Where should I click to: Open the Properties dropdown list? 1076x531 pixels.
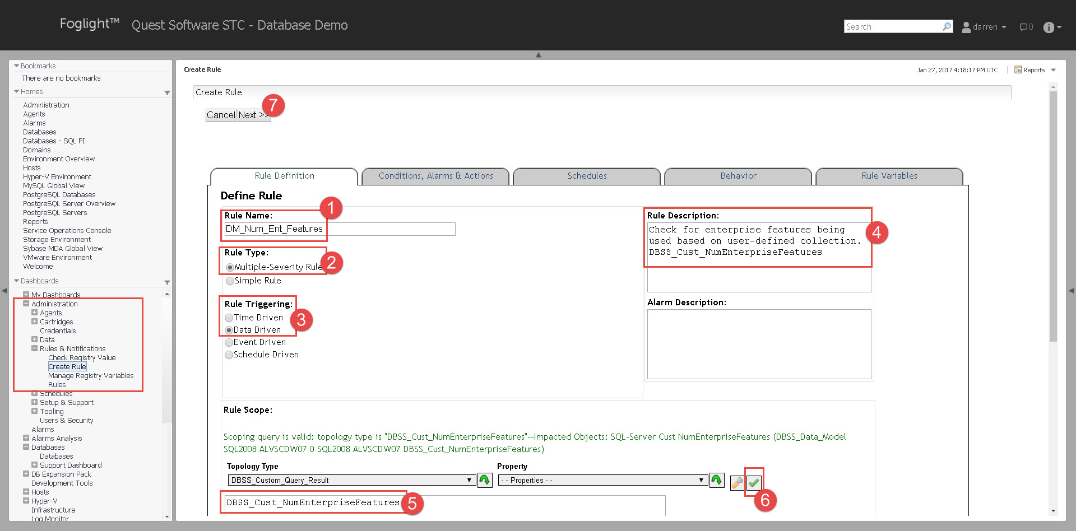click(x=601, y=480)
